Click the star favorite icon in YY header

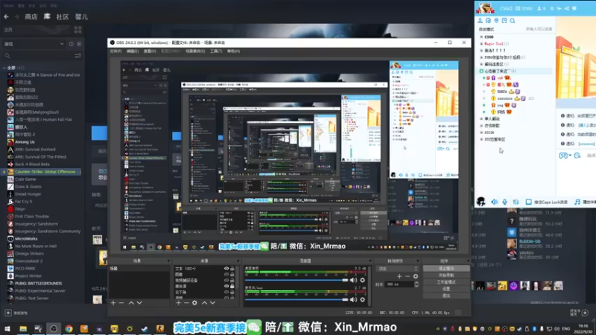[x=552, y=8]
